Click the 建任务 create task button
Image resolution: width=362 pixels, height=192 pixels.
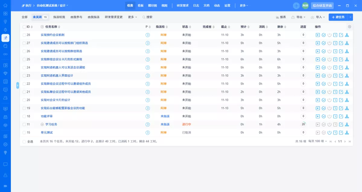click(x=338, y=17)
